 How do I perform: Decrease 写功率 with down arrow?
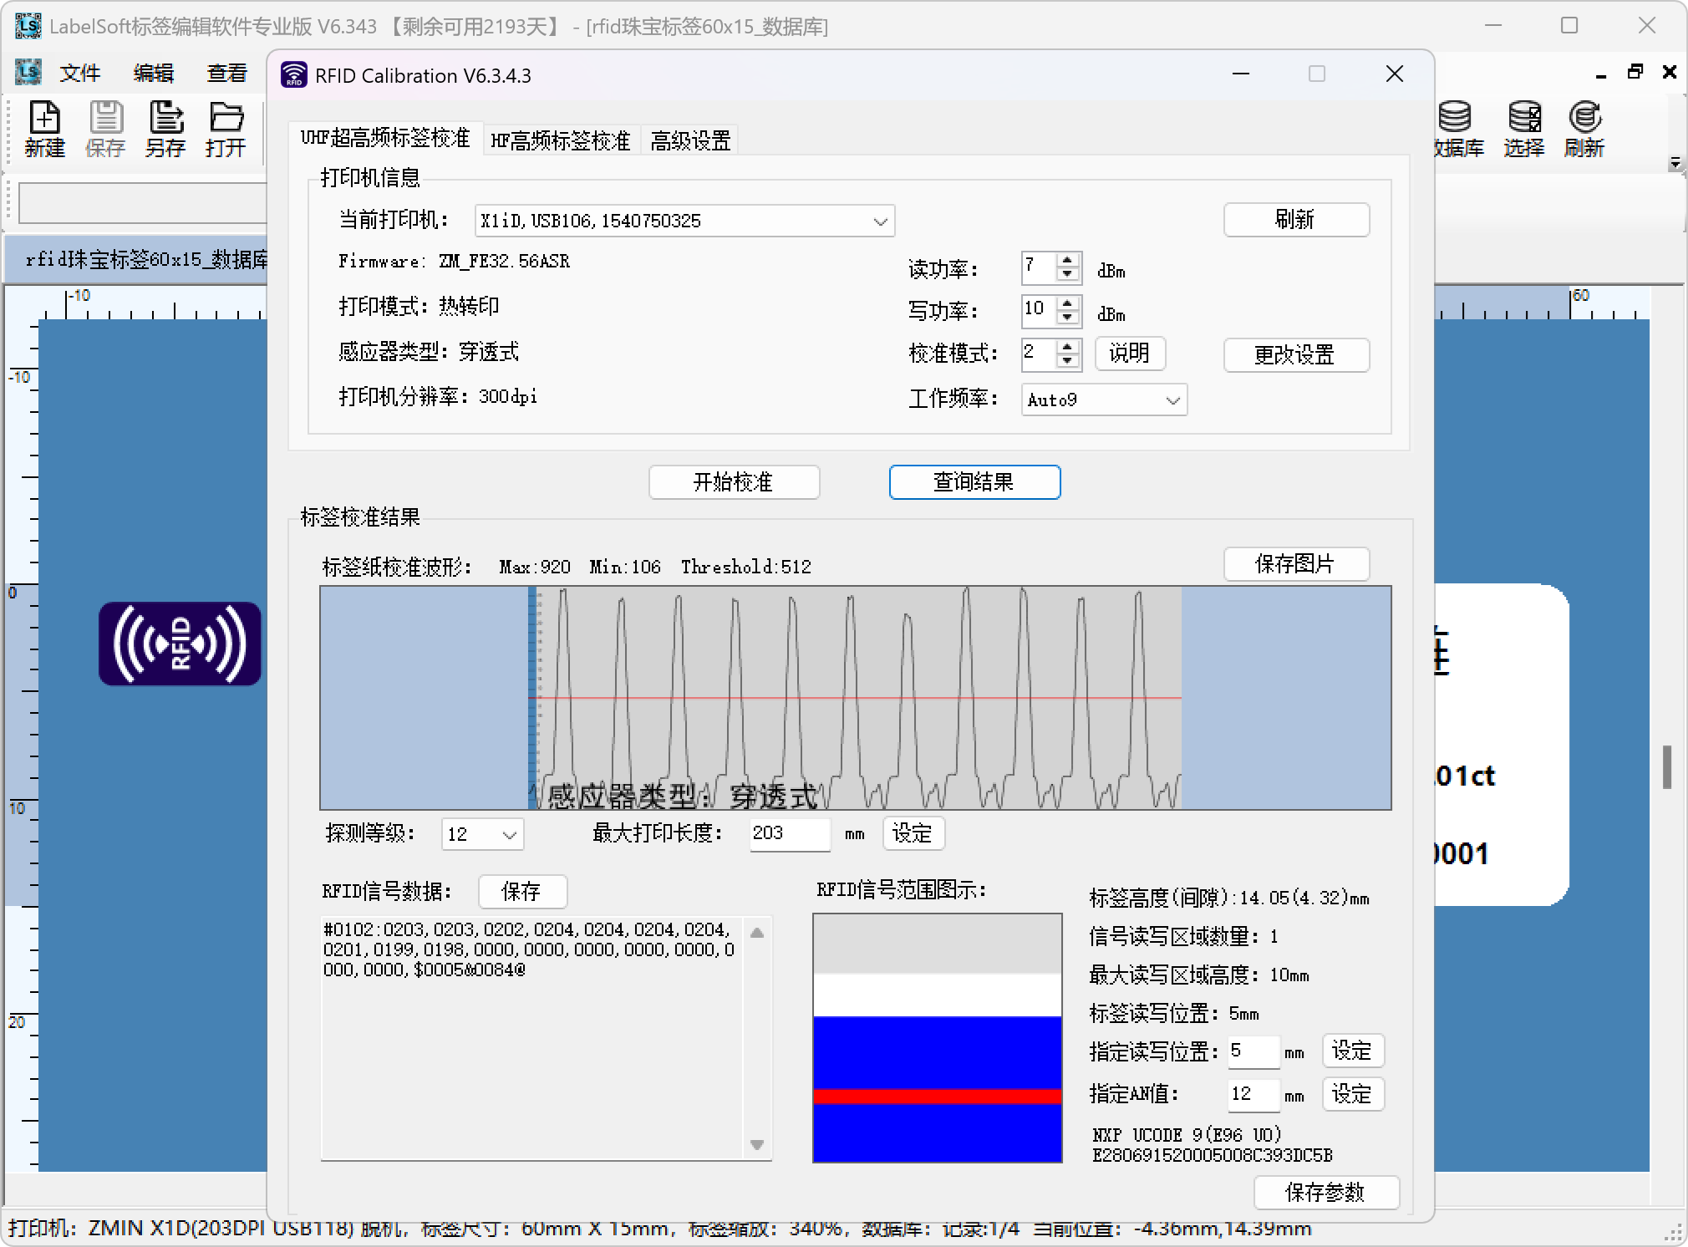[1067, 318]
